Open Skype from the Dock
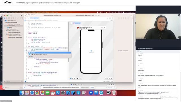This screenshot has width=181, height=102. pyautogui.click(x=78, y=93)
